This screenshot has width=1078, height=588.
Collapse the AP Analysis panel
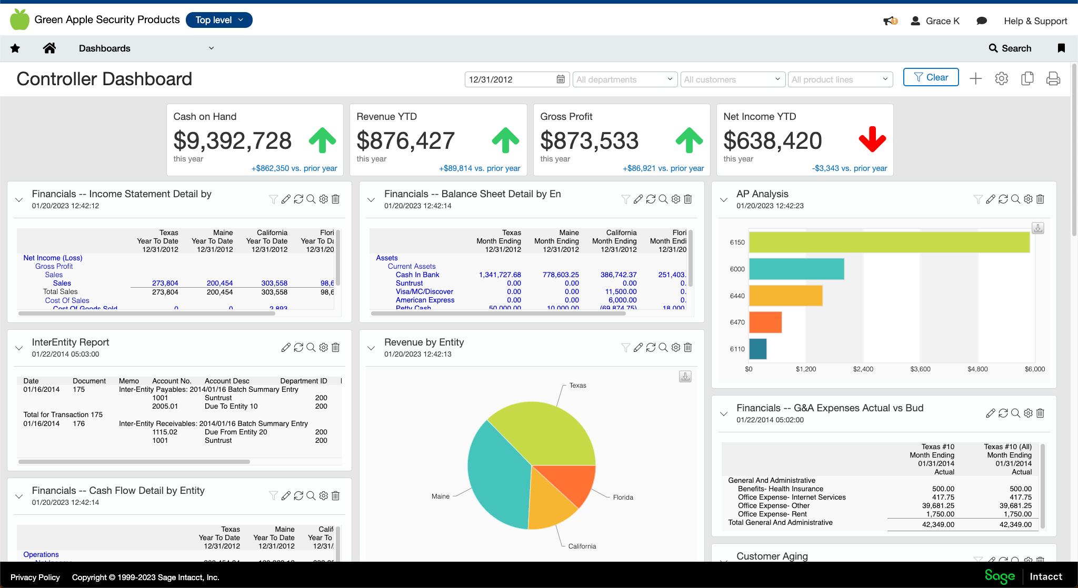724,200
